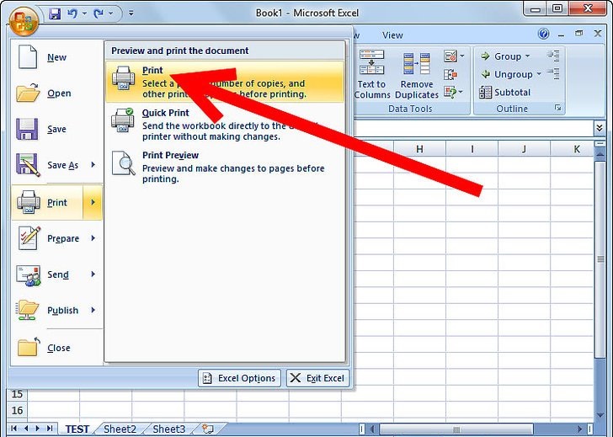Click the round Office Button logo
The image size is (613, 437).
pos(24,21)
